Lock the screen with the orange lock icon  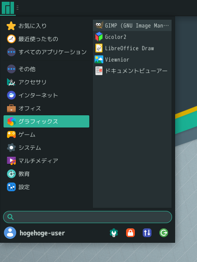tap(130, 233)
